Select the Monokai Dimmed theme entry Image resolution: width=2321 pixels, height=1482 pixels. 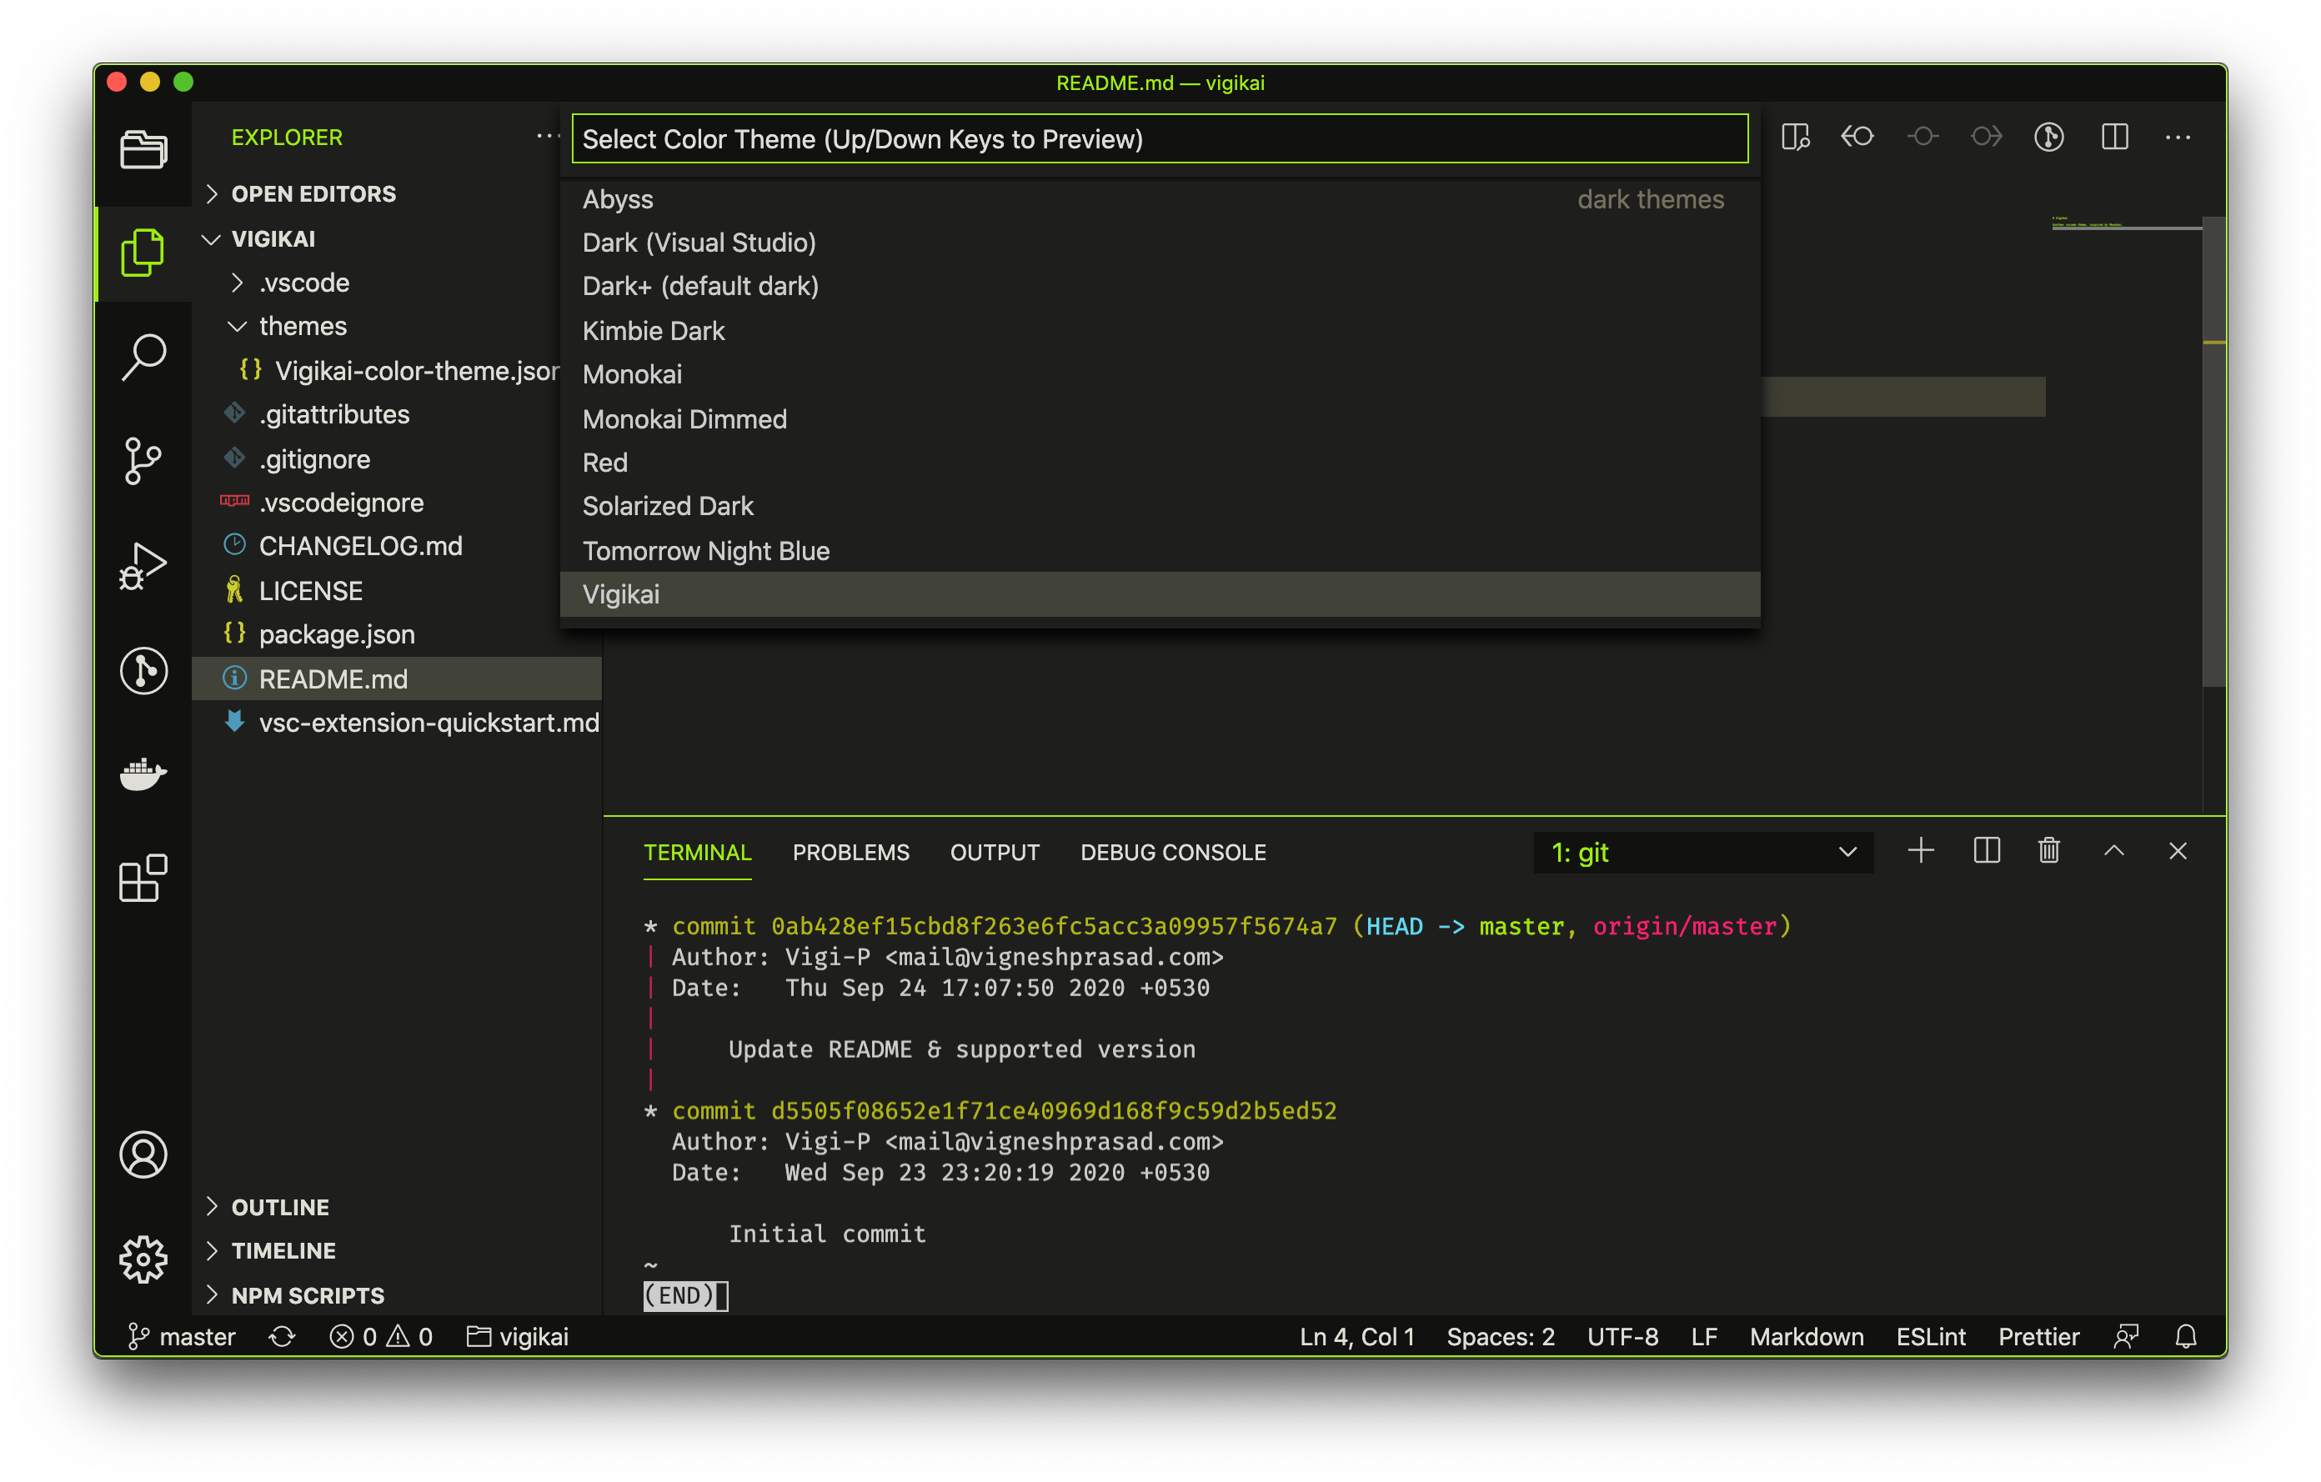pyautogui.click(x=684, y=419)
